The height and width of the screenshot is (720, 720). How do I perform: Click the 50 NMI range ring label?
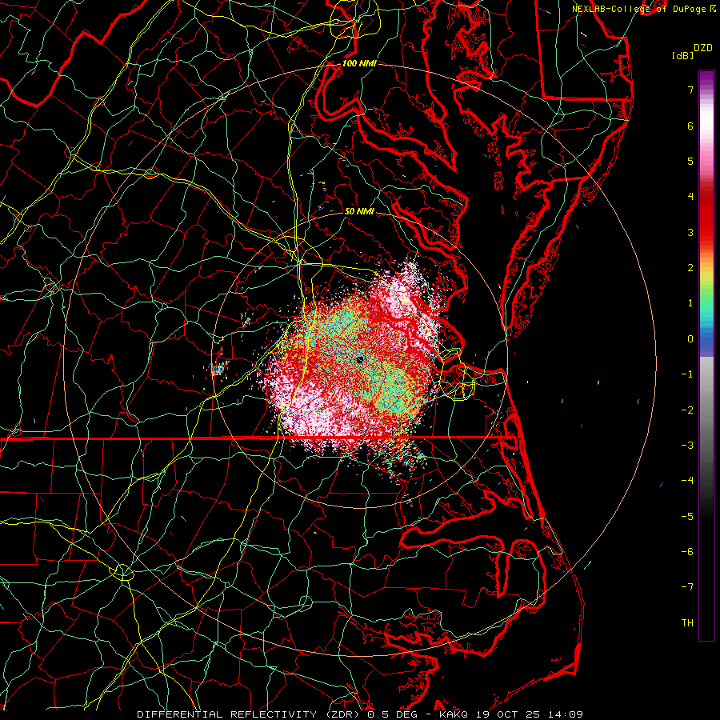coord(359,211)
